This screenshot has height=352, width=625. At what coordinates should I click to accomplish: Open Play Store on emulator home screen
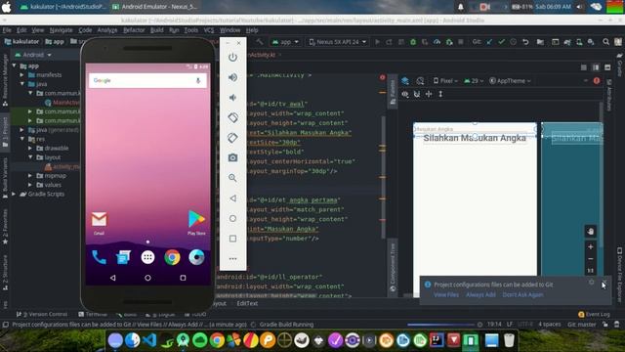[196, 222]
